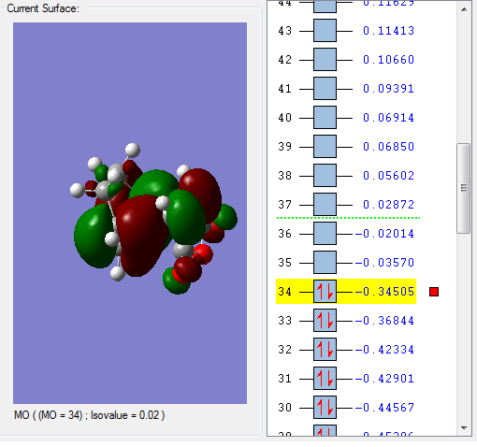Click orbital number label 34
Image resolution: width=477 pixels, height=447 pixels.
click(x=284, y=292)
